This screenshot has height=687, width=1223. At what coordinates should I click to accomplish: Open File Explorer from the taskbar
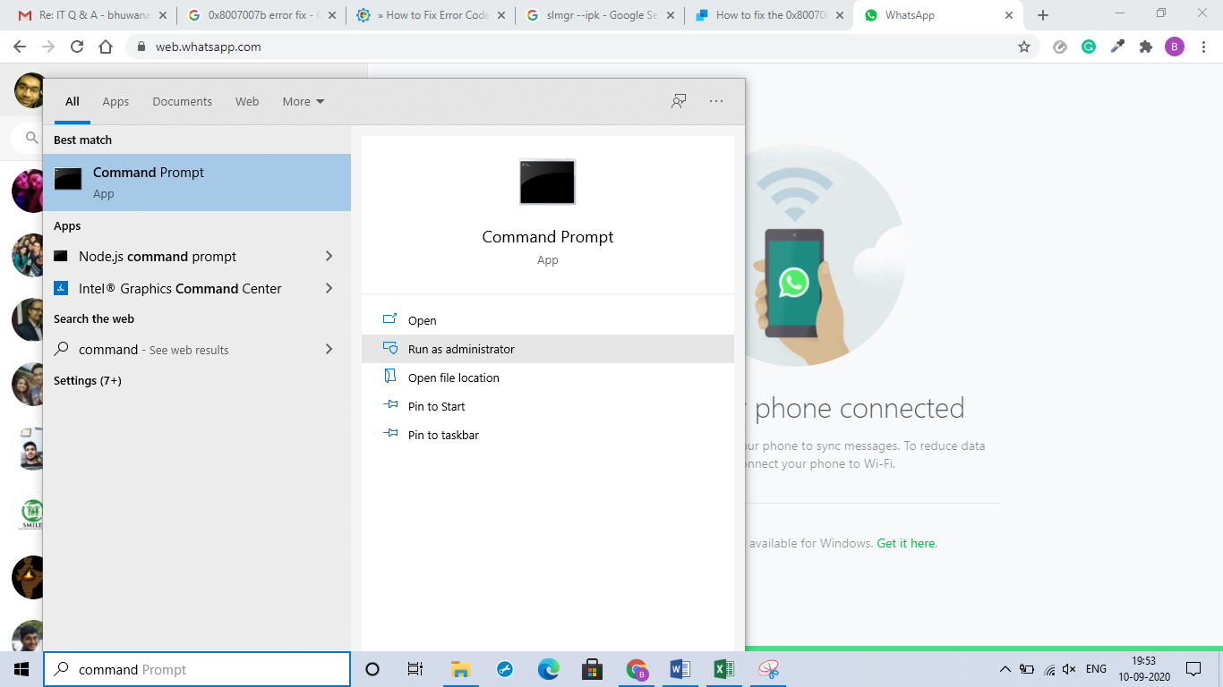(x=460, y=668)
